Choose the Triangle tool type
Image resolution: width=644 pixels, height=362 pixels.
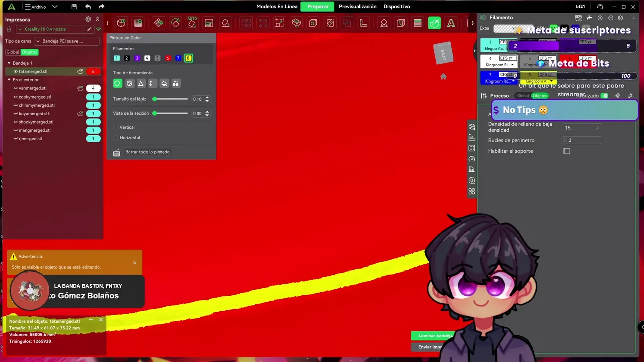(x=141, y=83)
